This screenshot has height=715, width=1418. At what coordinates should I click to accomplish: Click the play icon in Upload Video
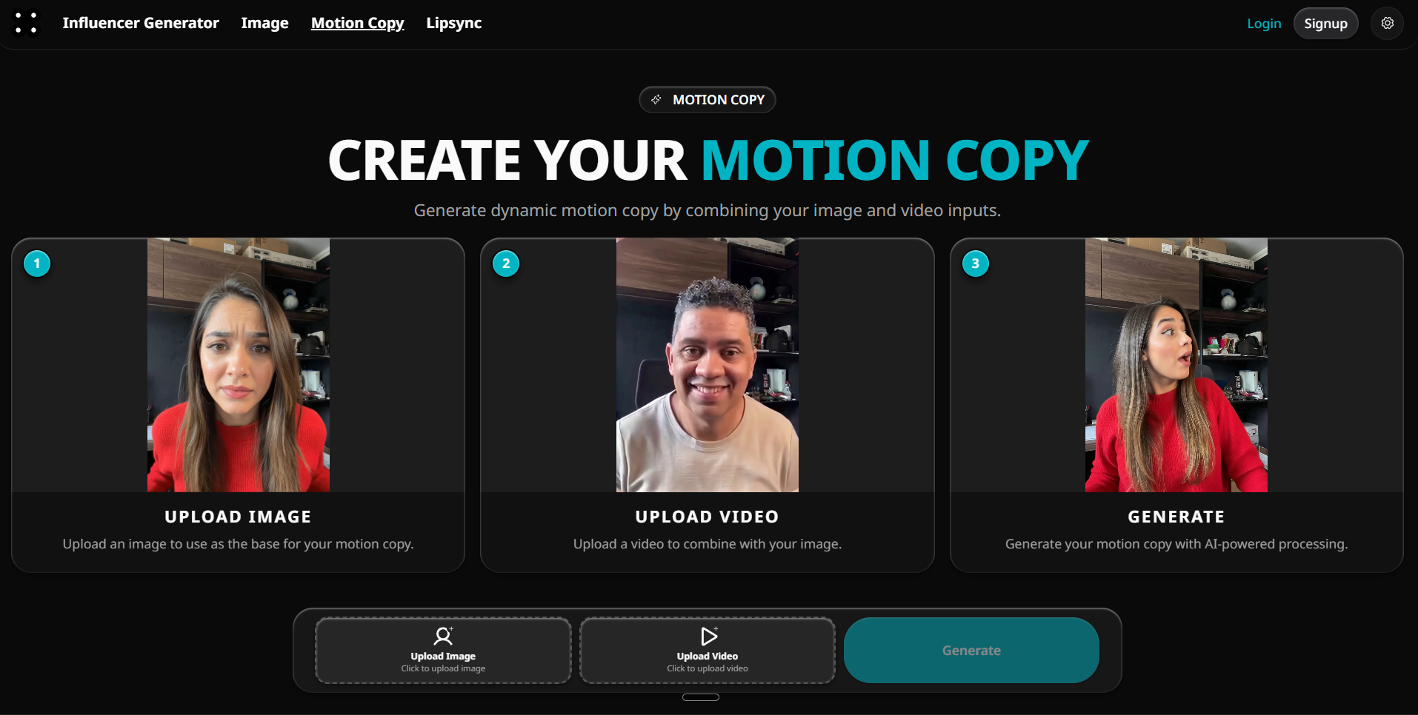pos(708,636)
